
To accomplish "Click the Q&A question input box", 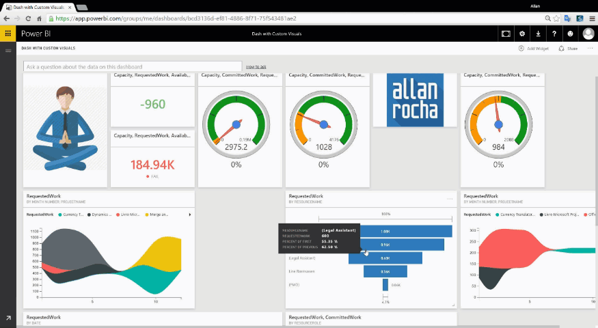I will 133,67.
